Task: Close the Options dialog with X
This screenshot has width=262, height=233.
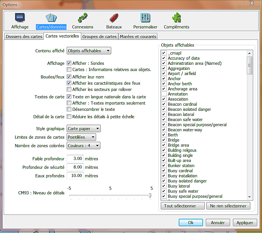Action: click(x=251, y=3)
